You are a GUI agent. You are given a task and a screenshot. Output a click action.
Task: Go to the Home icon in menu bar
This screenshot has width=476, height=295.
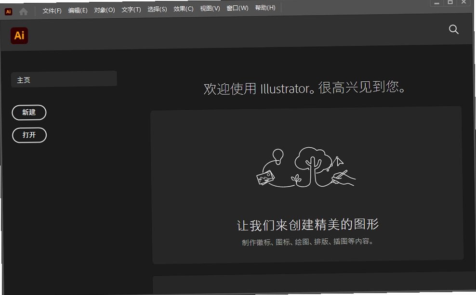coord(24,12)
